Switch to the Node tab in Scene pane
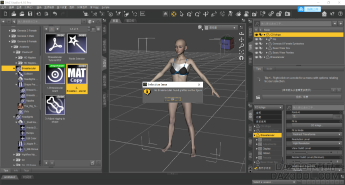345x185 pixels. point(269,69)
